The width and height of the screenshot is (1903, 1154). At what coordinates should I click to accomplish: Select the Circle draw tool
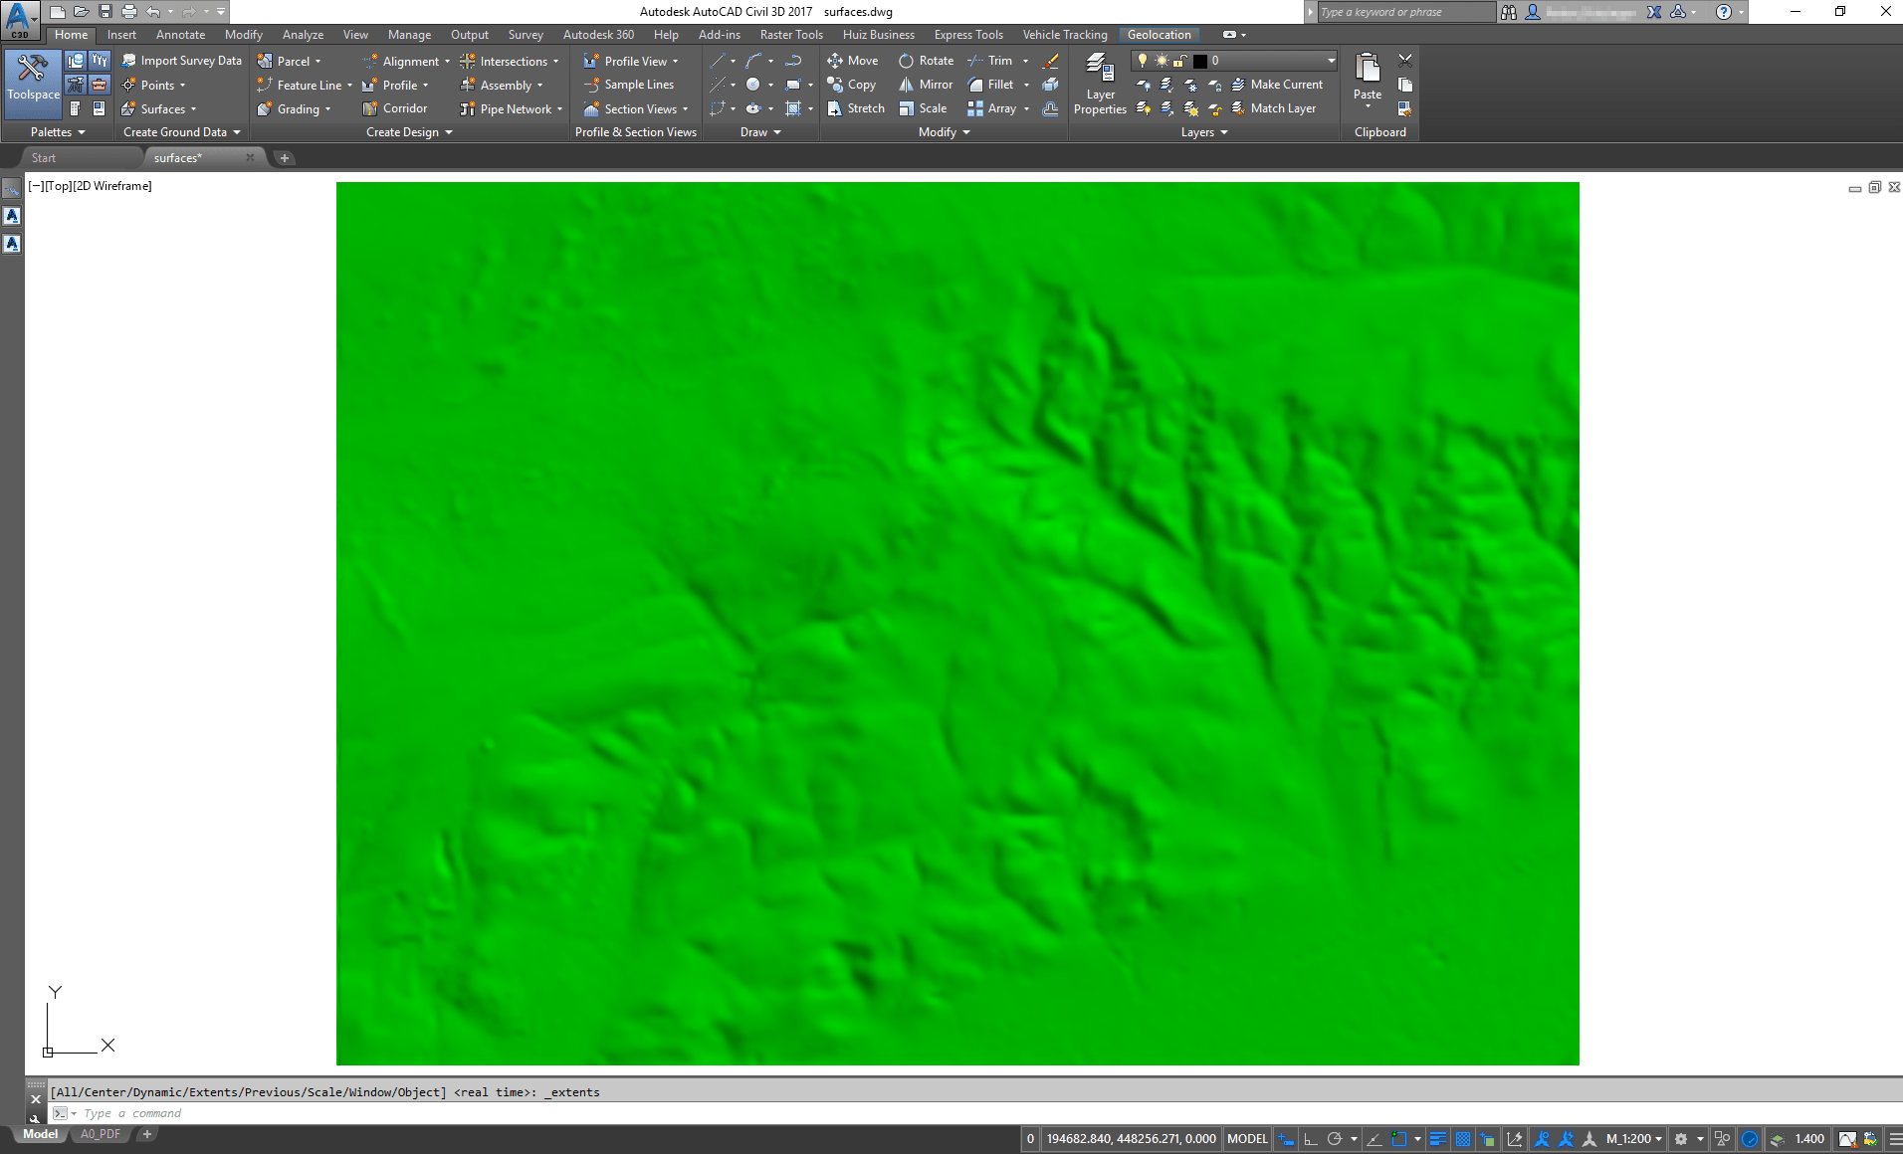[x=753, y=85]
